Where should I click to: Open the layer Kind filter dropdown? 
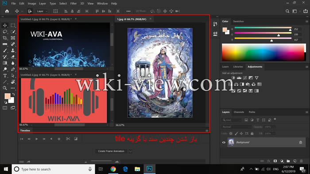point(231,120)
